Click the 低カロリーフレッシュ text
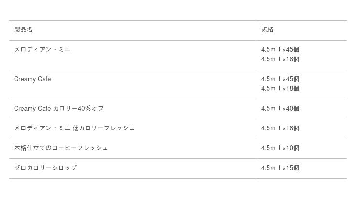358x198 pixels. (x=104, y=128)
